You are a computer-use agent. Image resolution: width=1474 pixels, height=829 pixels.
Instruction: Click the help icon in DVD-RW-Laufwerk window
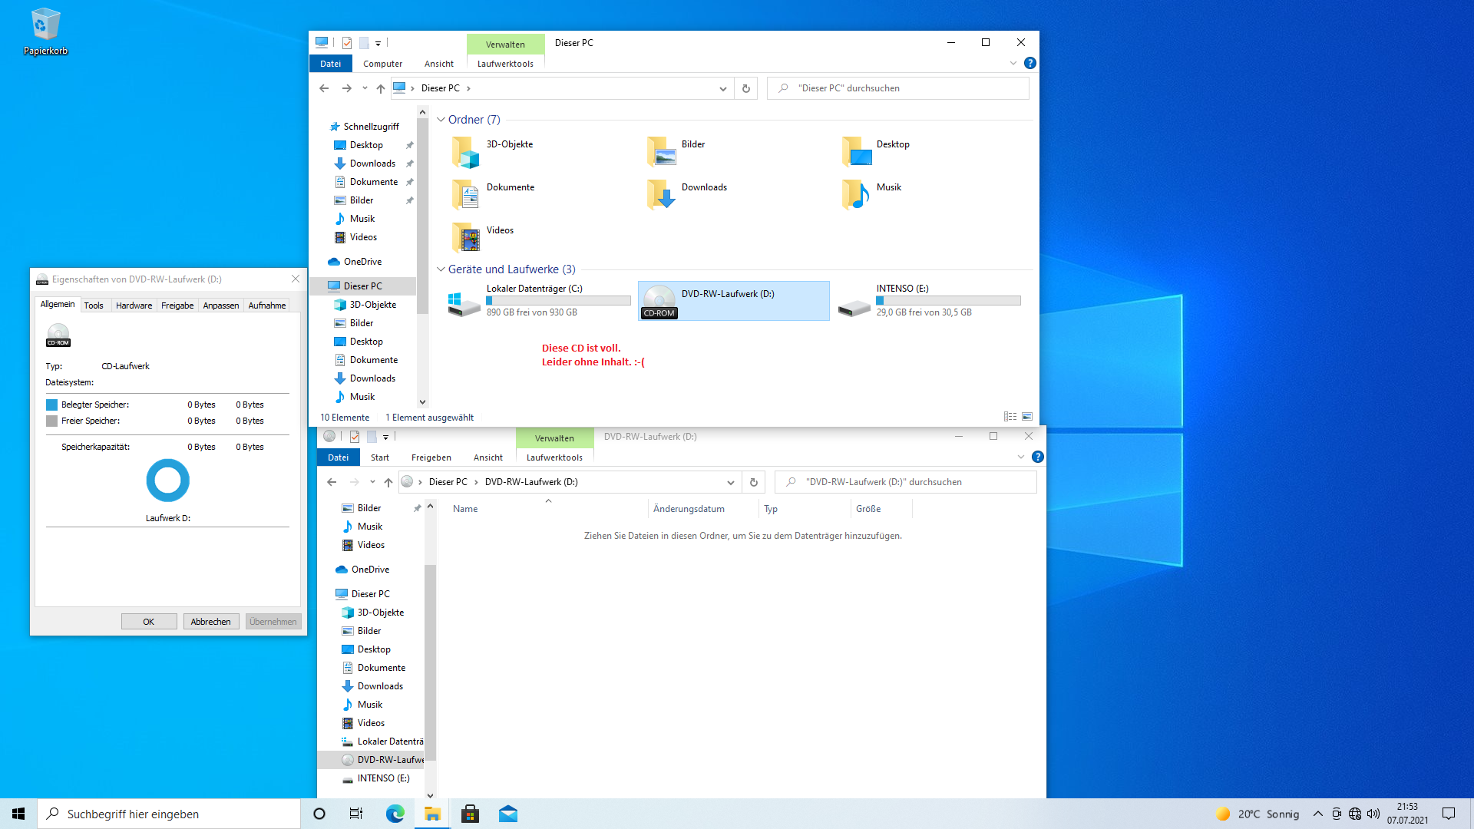point(1038,457)
